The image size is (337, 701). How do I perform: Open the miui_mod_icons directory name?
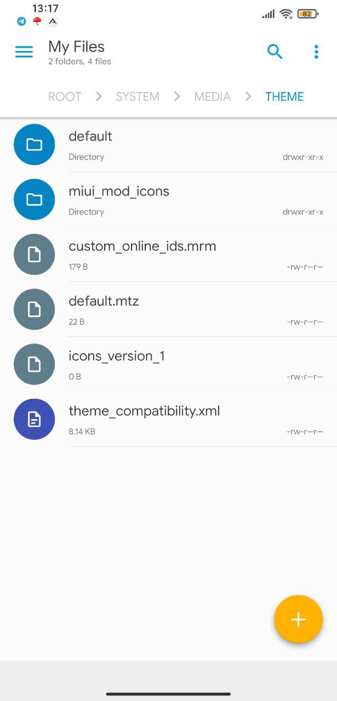click(119, 191)
